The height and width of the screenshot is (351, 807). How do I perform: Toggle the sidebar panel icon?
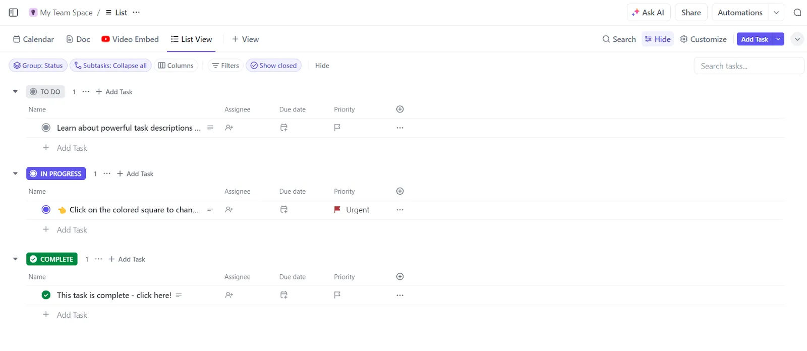click(x=14, y=13)
